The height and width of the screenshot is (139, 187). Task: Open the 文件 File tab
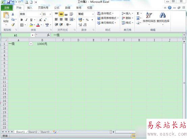[7, 8]
